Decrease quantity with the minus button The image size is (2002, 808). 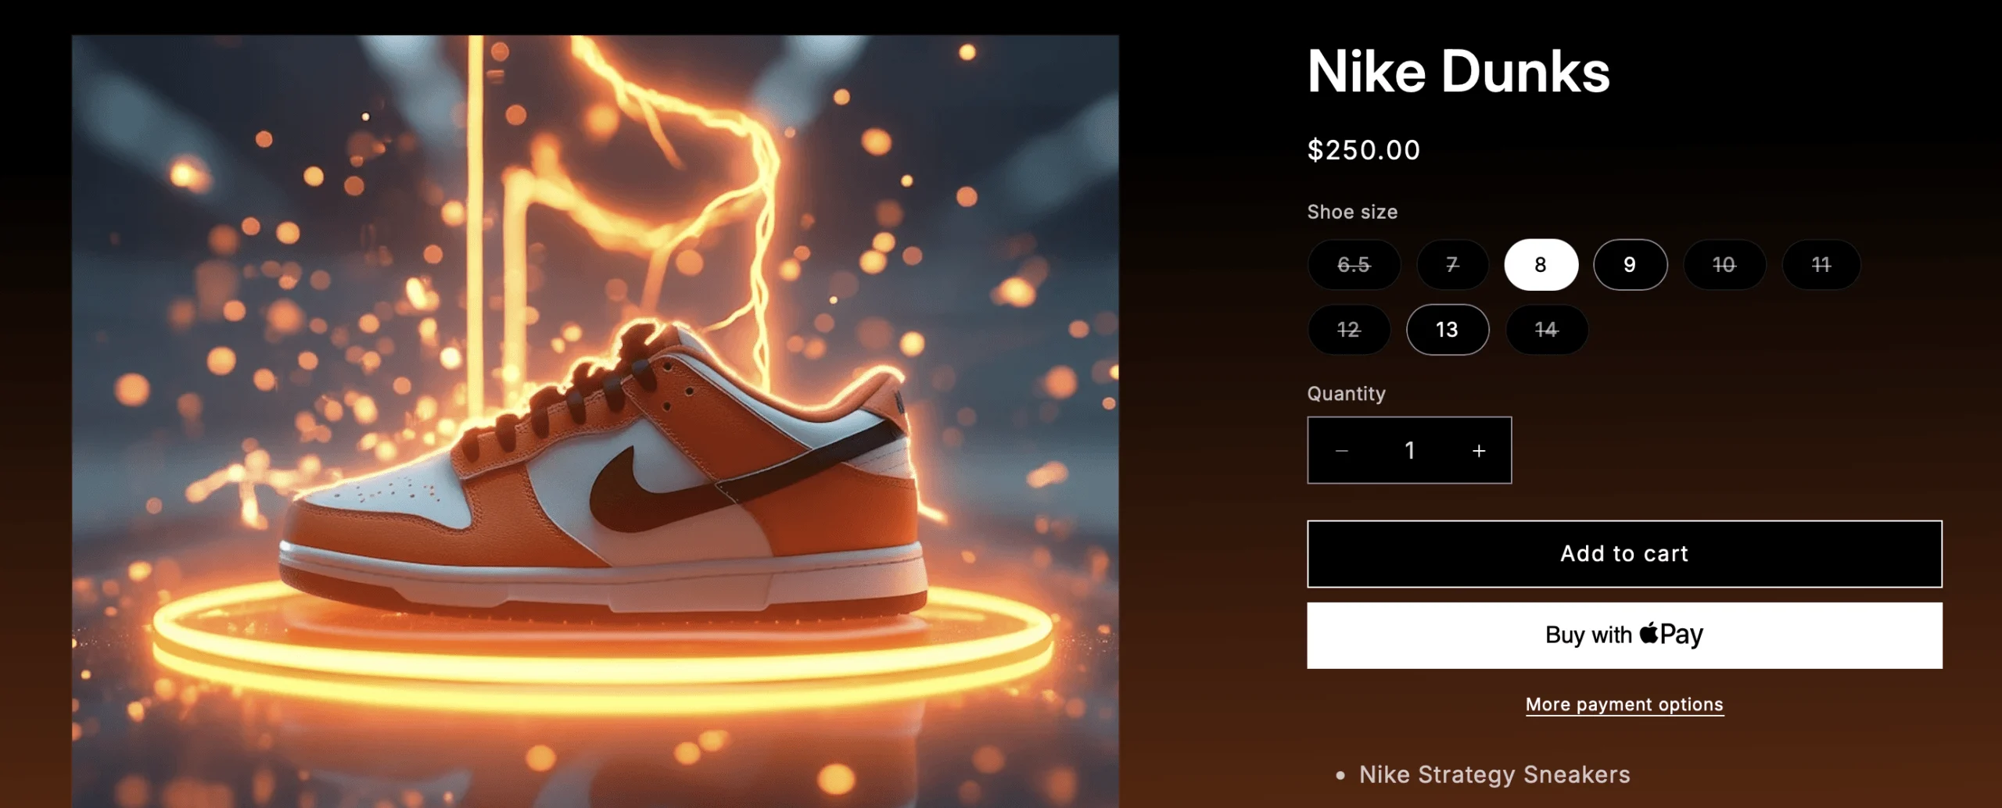click(1342, 451)
